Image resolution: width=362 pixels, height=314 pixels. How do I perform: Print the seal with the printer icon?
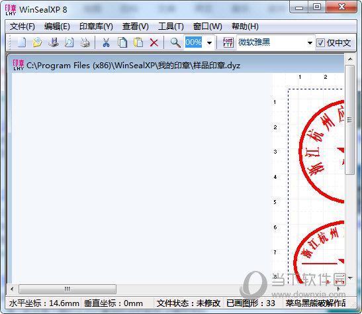point(85,42)
